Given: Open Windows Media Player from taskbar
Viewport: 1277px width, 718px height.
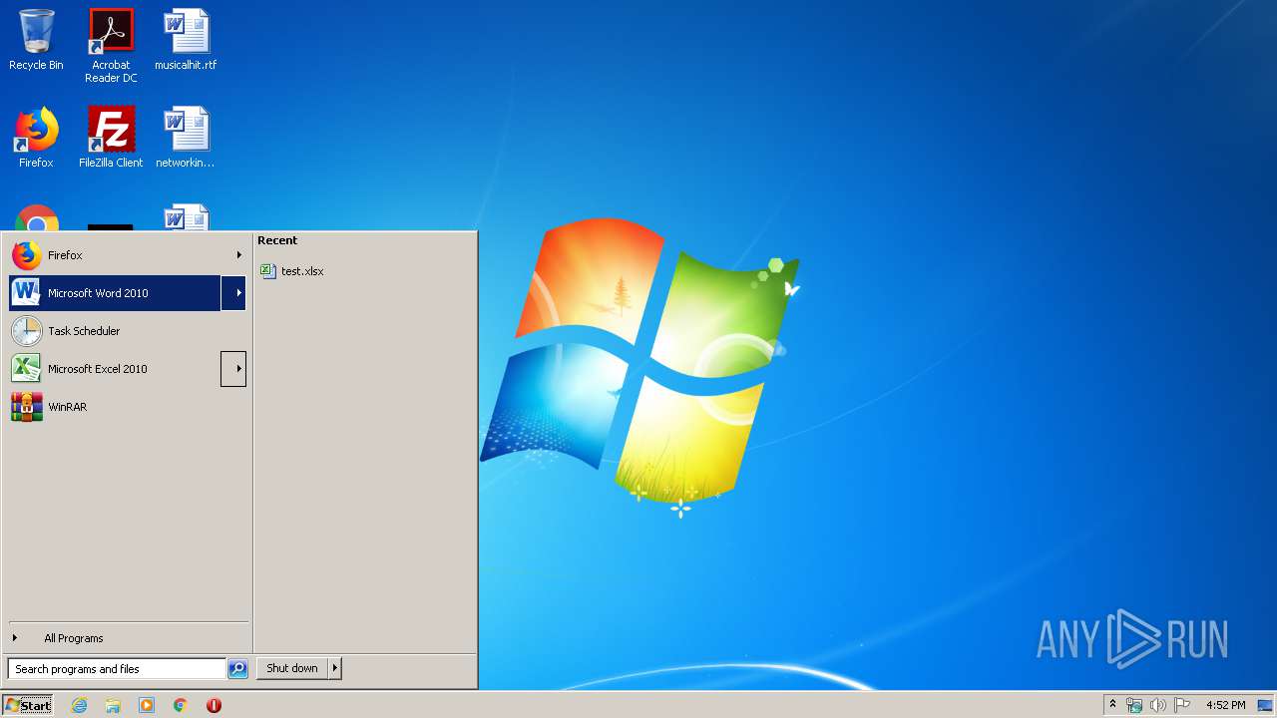Looking at the screenshot, I should pyautogui.click(x=147, y=705).
